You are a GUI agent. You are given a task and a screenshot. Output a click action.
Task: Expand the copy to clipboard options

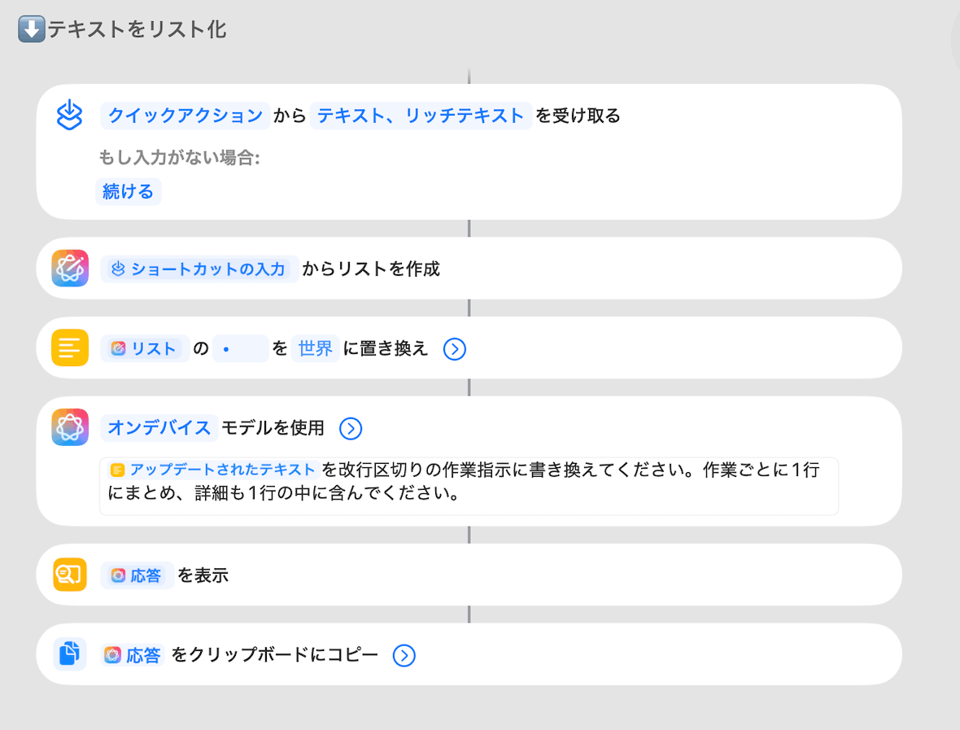(404, 655)
